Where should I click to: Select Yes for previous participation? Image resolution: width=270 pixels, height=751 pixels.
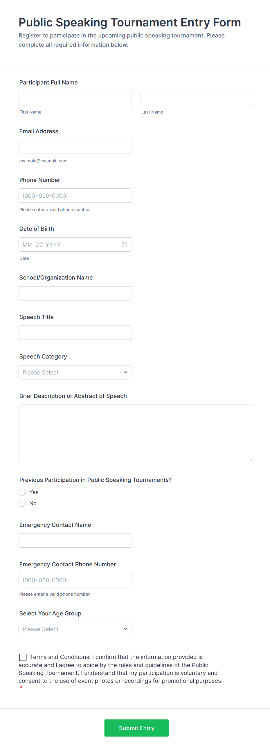click(x=22, y=492)
